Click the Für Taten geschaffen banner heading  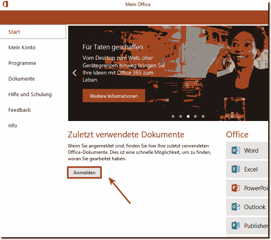pyautogui.click(x=113, y=47)
